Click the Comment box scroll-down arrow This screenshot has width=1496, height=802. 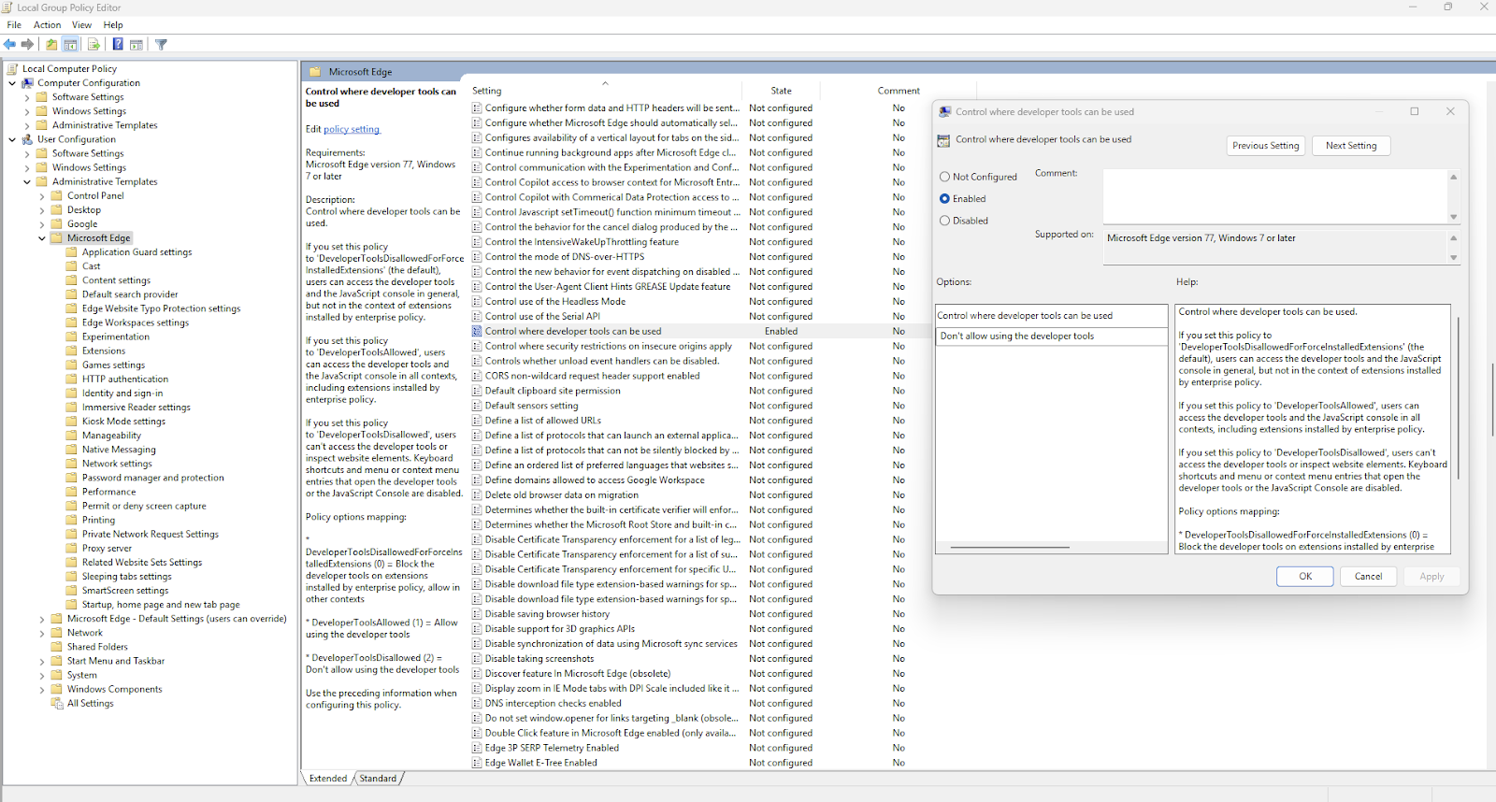click(1453, 217)
